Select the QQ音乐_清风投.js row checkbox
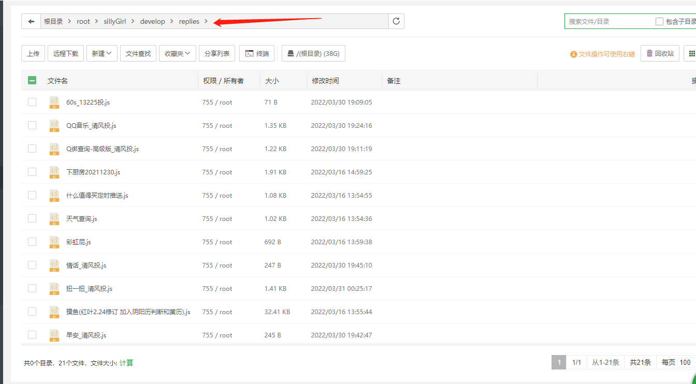 (x=32, y=125)
